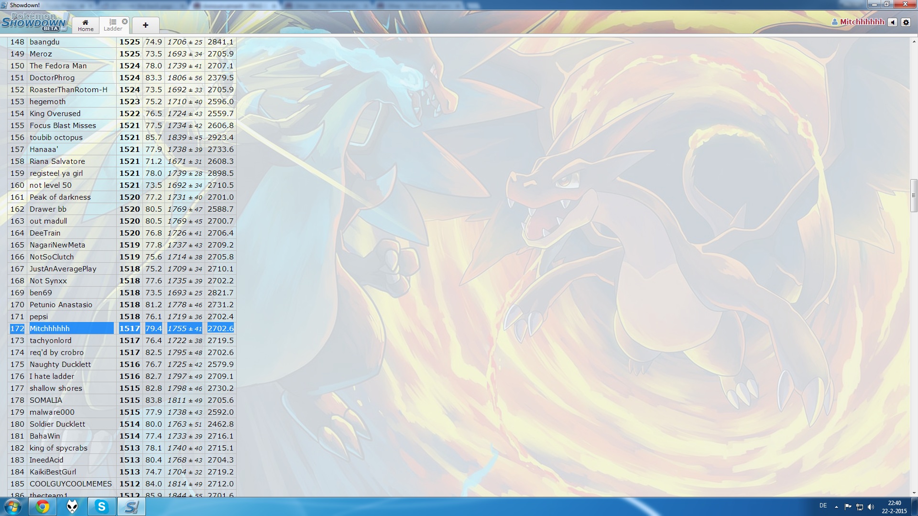
Task: Select the toubib octopus ladder entry
Action: pyautogui.click(x=56, y=138)
